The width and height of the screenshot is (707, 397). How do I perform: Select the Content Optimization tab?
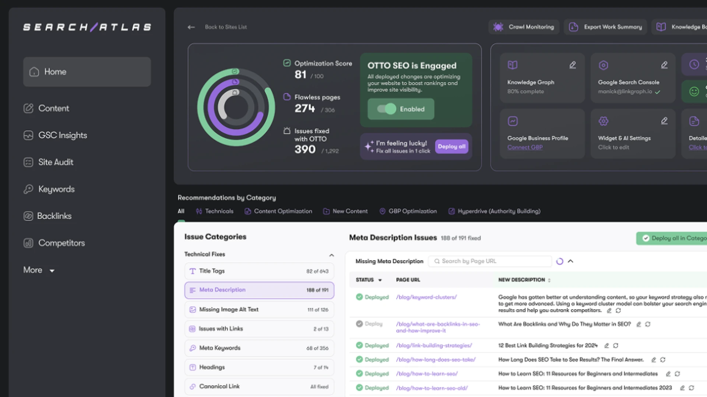click(278, 211)
